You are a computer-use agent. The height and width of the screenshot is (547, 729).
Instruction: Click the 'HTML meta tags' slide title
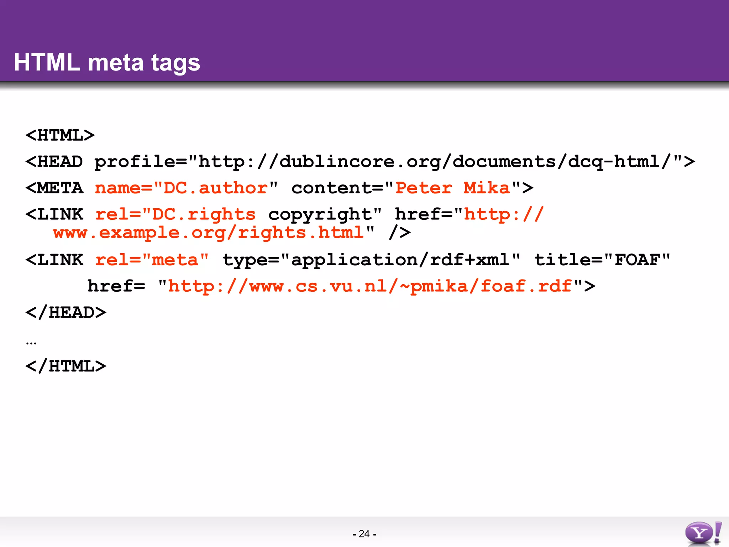click(x=107, y=63)
